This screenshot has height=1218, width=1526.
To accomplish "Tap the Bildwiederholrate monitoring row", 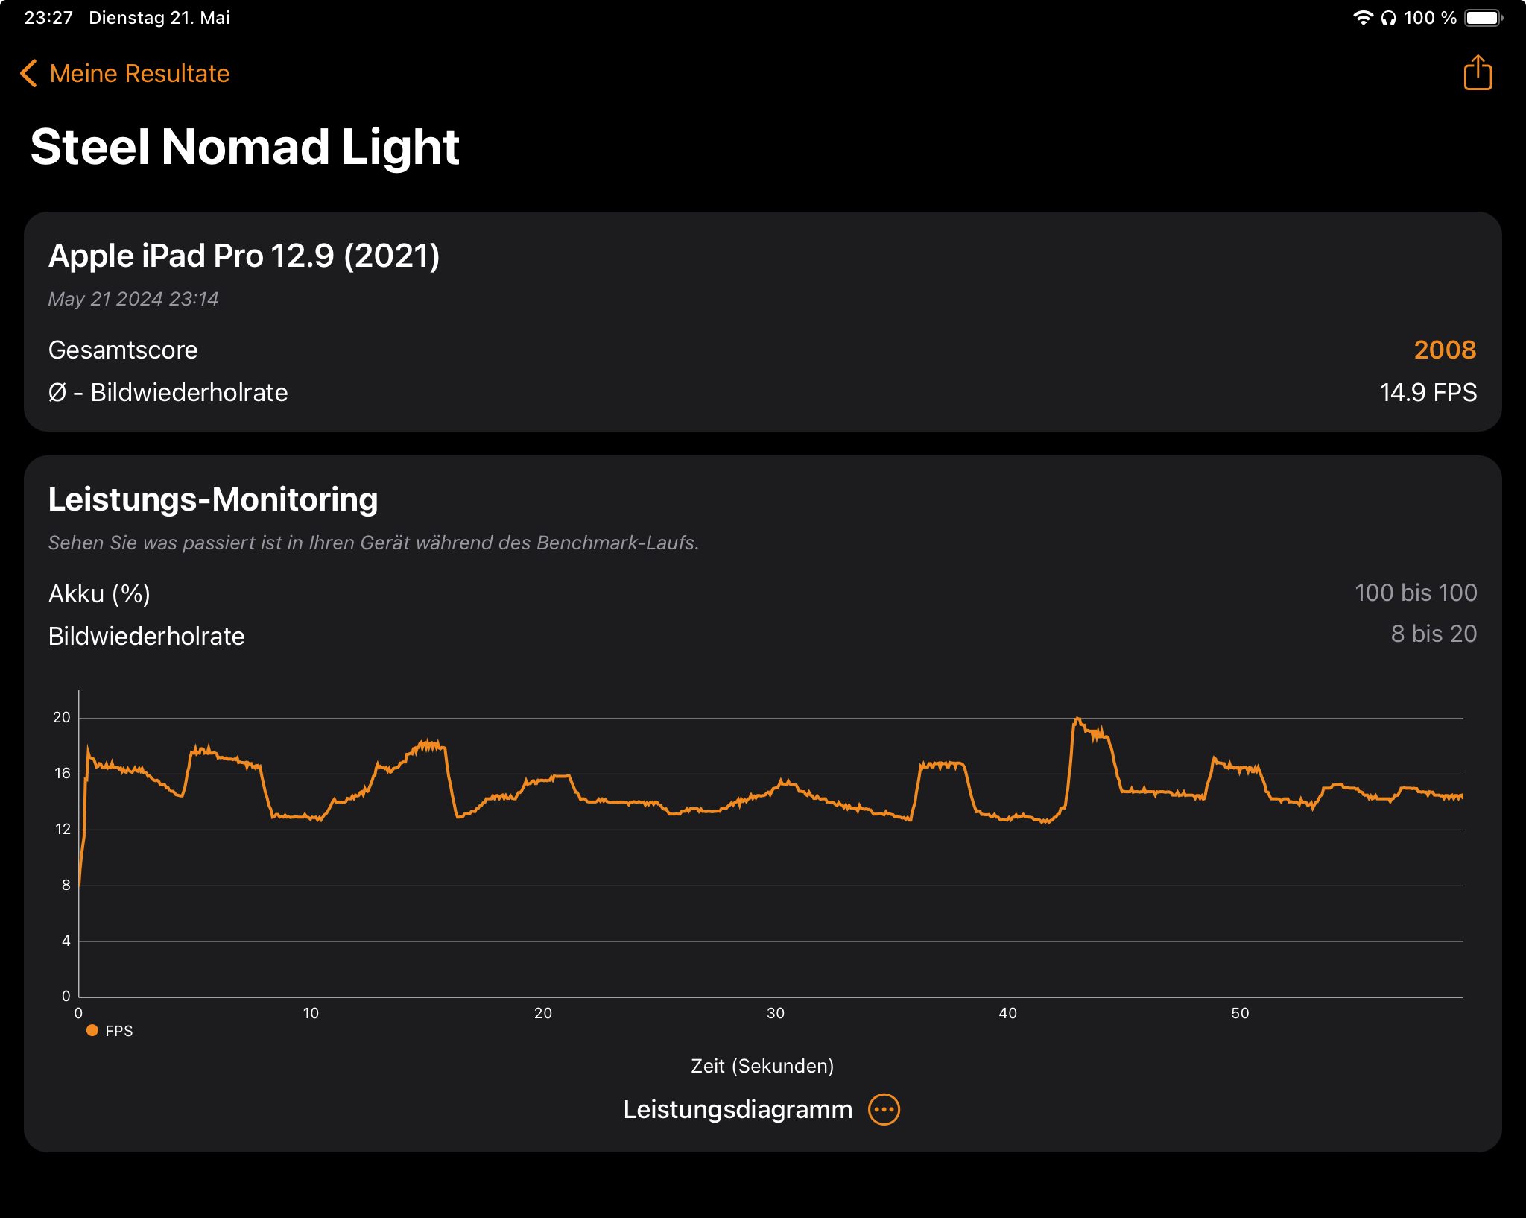I will 146,636.
